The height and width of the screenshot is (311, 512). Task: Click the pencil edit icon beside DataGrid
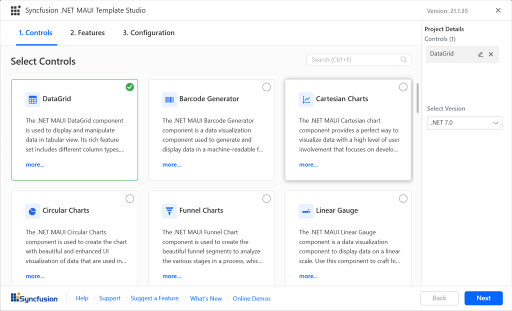pyautogui.click(x=480, y=54)
